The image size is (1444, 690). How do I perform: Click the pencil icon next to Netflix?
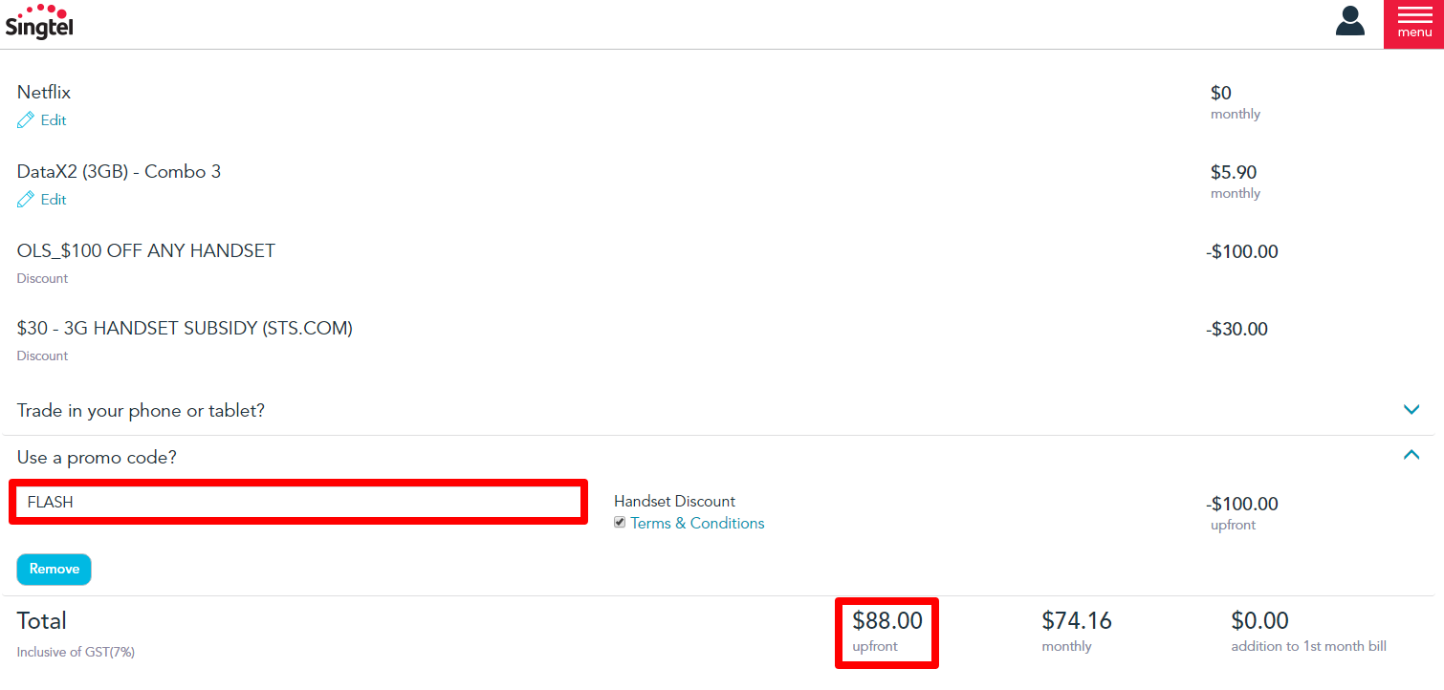point(26,120)
